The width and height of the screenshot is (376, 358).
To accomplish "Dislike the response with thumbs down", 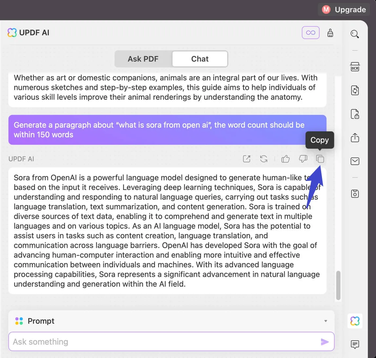I will pyautogui.click(x=303, y=159).
